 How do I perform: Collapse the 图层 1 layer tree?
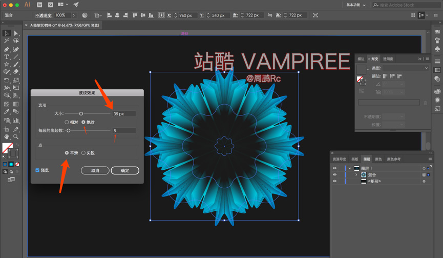tap(350, 168)
